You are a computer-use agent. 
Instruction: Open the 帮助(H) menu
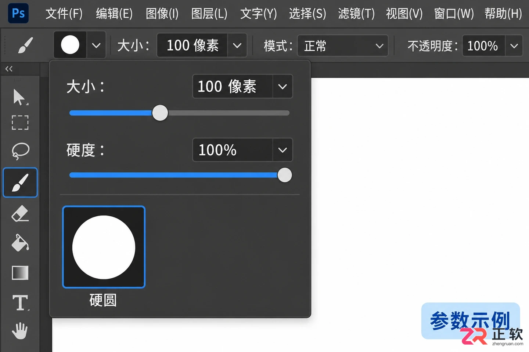point(503,14)
